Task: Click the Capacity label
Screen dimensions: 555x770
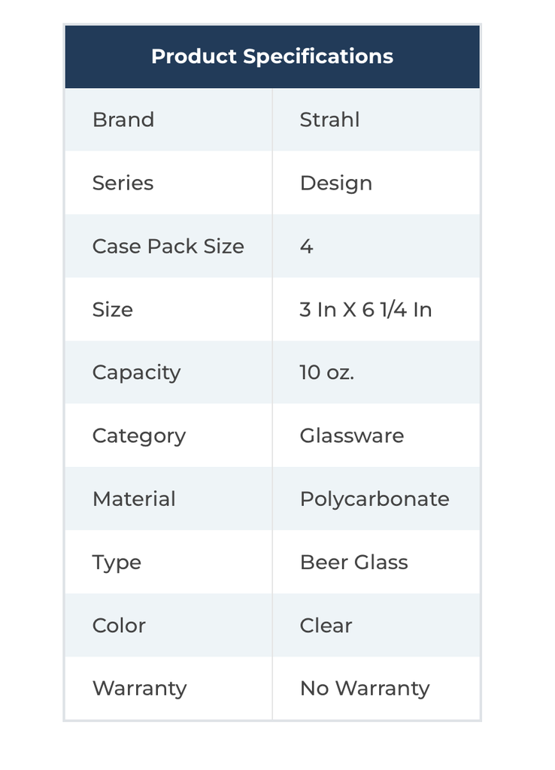Action: 136,372
